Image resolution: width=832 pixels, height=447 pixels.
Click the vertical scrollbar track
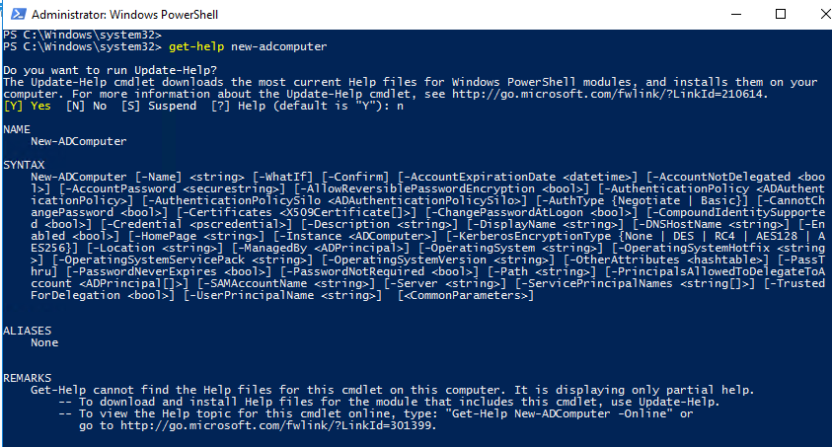[x=823, y=237]
